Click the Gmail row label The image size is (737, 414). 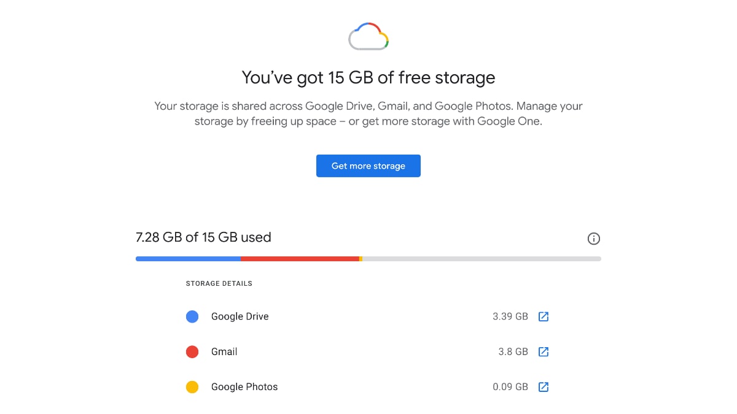[x=224, y=351]
